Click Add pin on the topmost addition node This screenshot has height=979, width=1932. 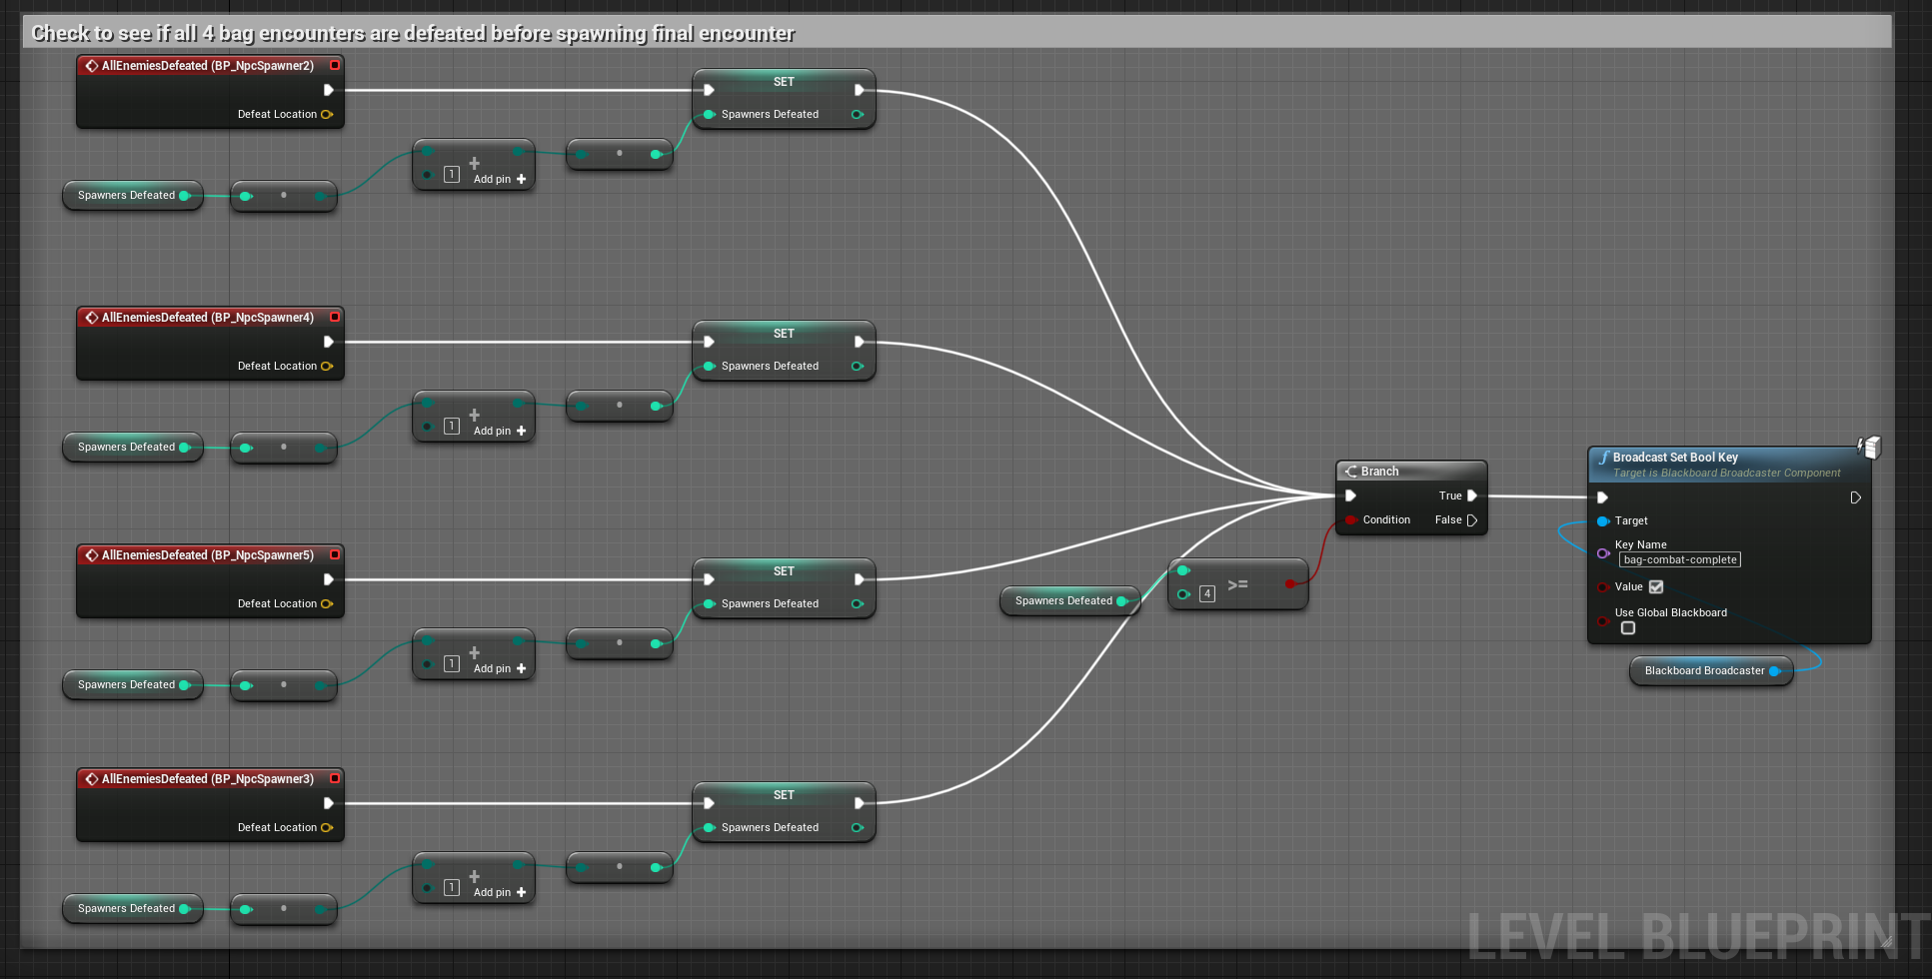coord(493,178)
